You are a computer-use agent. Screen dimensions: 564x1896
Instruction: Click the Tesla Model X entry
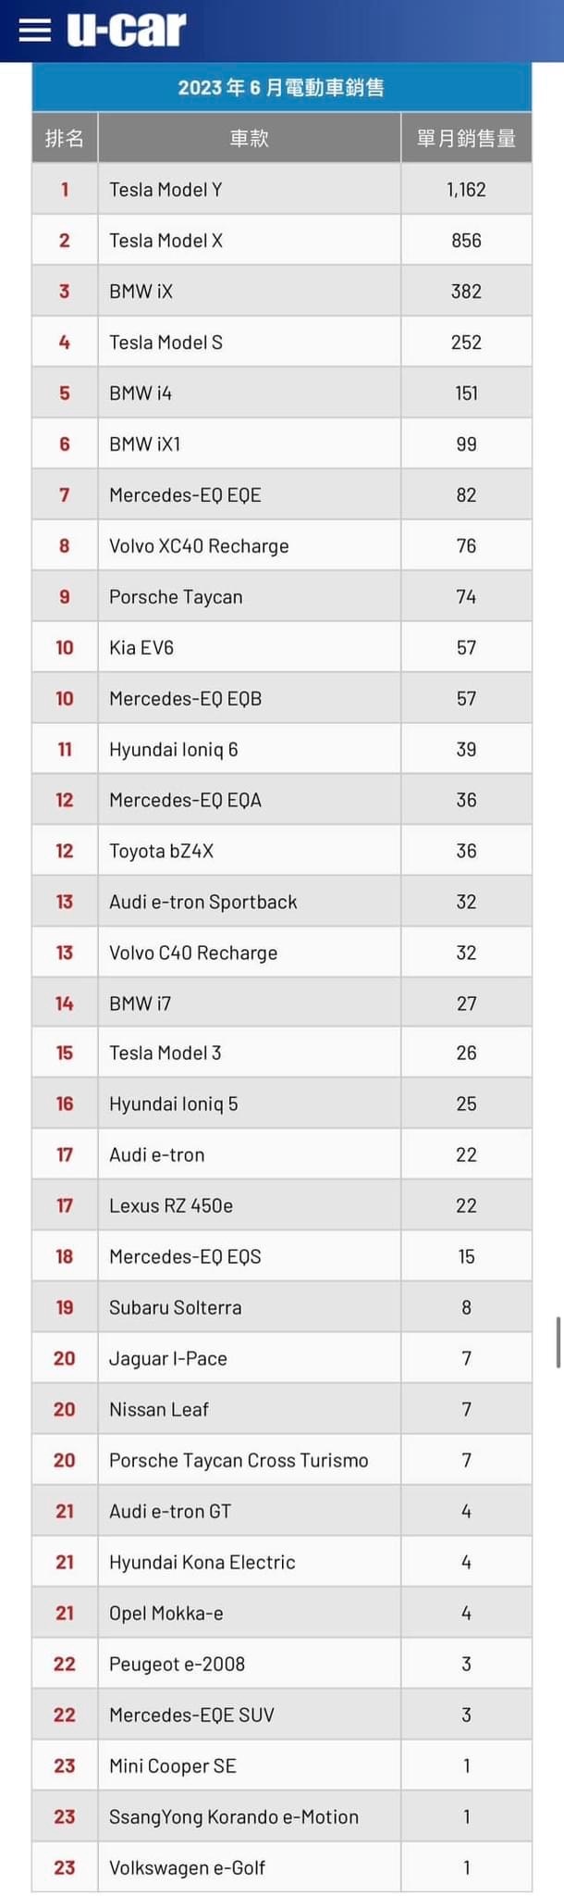166,241
